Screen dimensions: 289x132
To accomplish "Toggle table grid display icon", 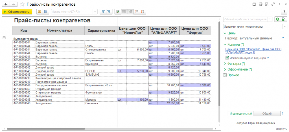I will [x=124, y=12].
